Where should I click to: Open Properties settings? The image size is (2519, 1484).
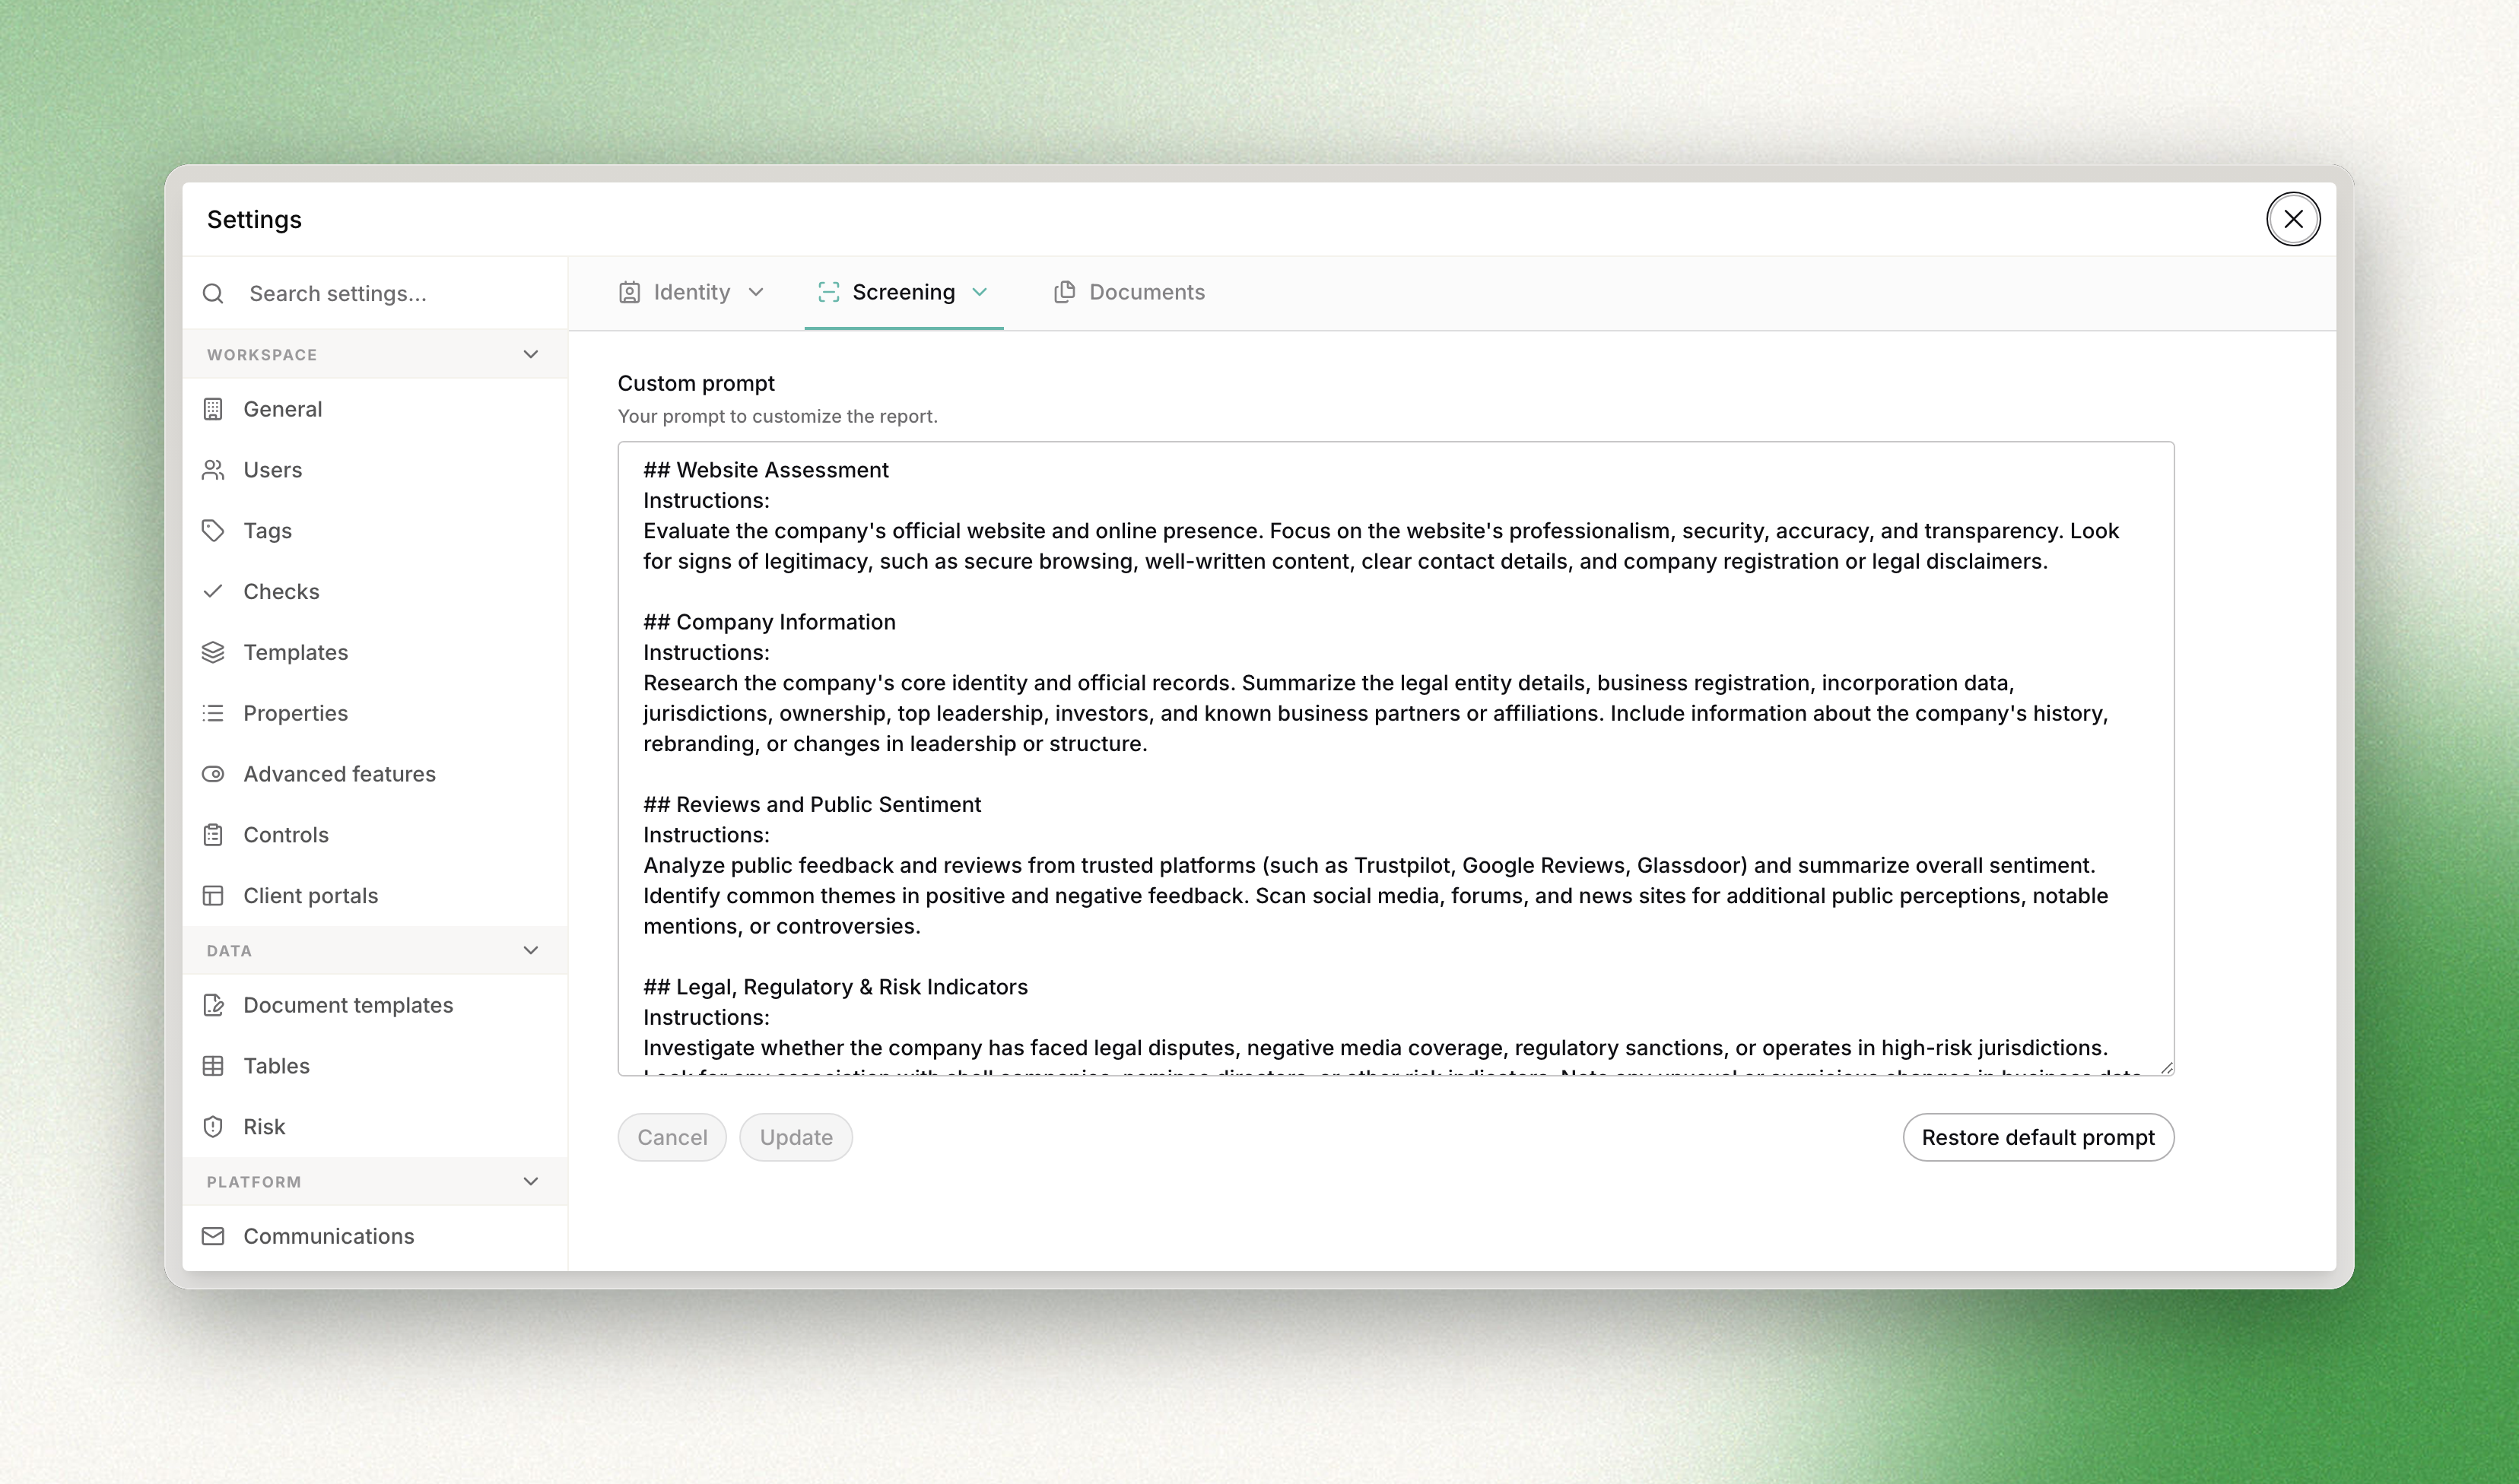(375, 713)
